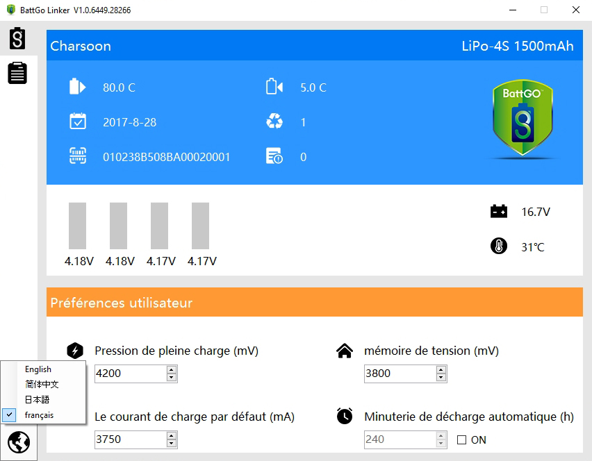This screenshot has width=592, height=461.
Task: Close the BattGo Linker window
Action: pyautogui.click(x=576, y=10)
